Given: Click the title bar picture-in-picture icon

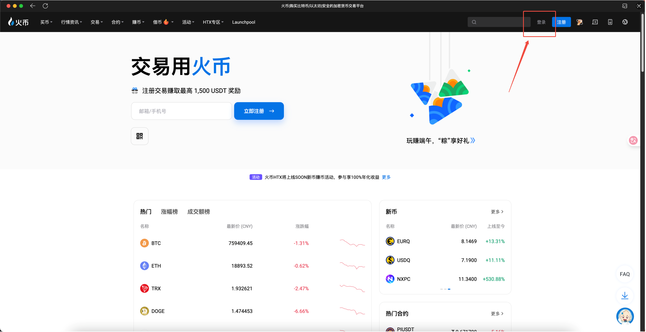Looking at the screenshot, I should pyautogui.click(x=625, y=6).
